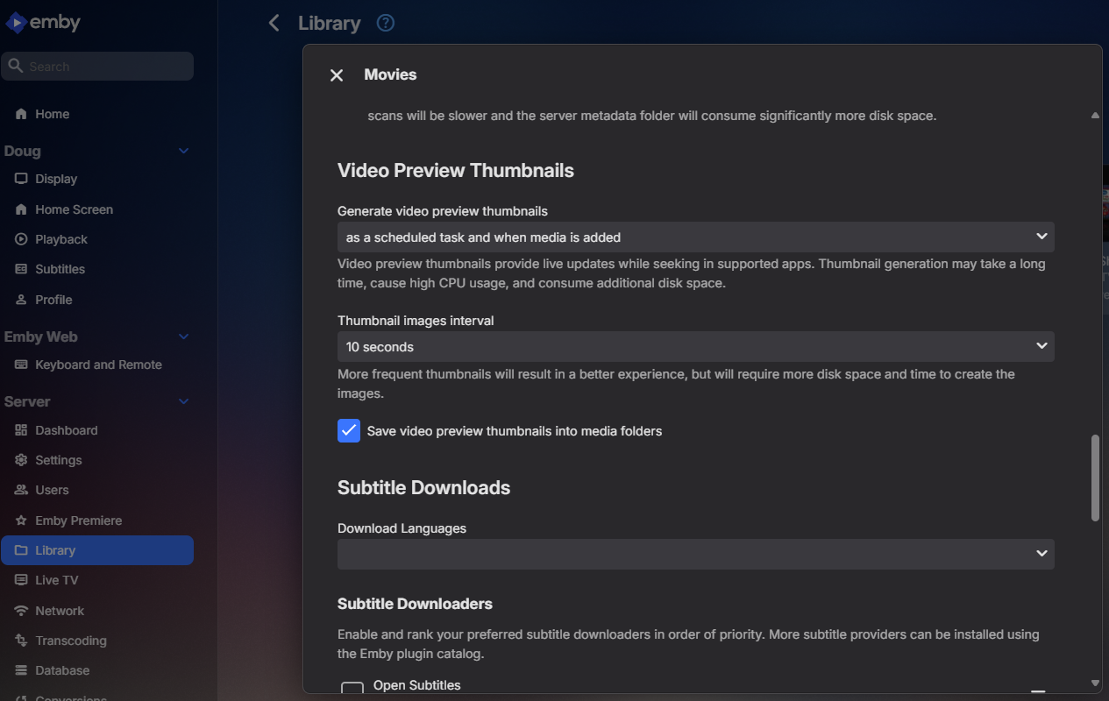Click the Emby logo icon
Viewport: 1109px width, 701px height.
click(x=16, y=24)
